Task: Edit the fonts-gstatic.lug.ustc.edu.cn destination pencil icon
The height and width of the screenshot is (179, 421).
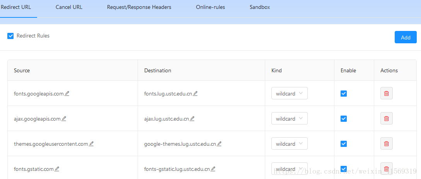Action: [213, 169]
